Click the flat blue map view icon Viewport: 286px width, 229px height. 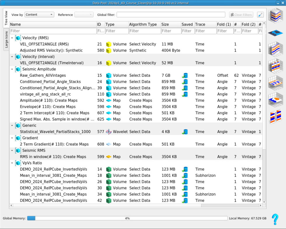click(275, 33)
